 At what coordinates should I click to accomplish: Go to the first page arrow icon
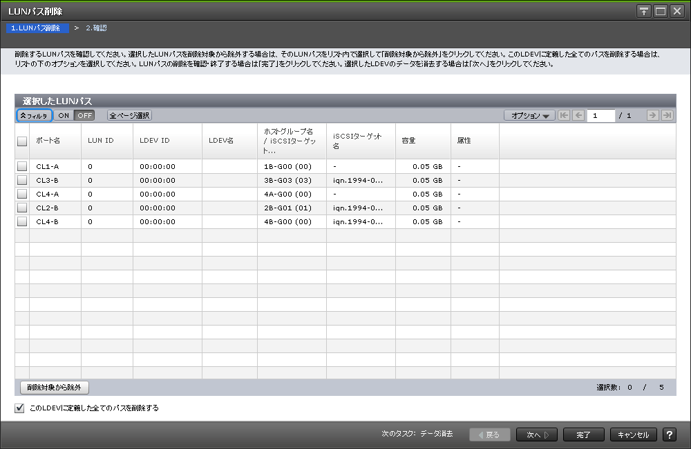(565, 116)
